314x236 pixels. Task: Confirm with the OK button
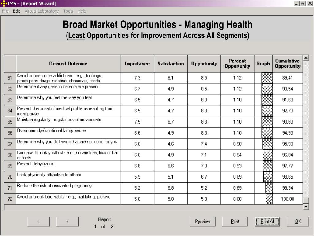[298, 221]
